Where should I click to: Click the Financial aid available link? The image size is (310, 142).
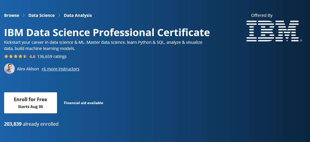click(84, 103)
